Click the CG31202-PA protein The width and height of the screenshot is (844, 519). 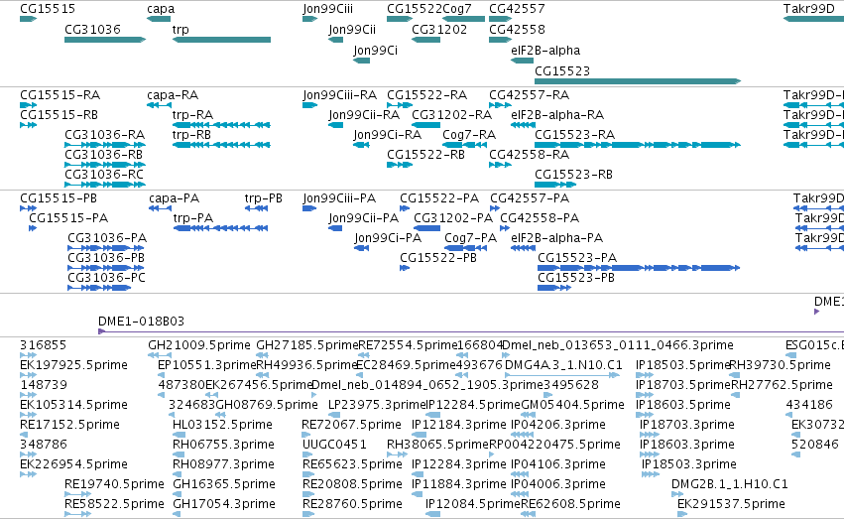[x=427, y=228]
